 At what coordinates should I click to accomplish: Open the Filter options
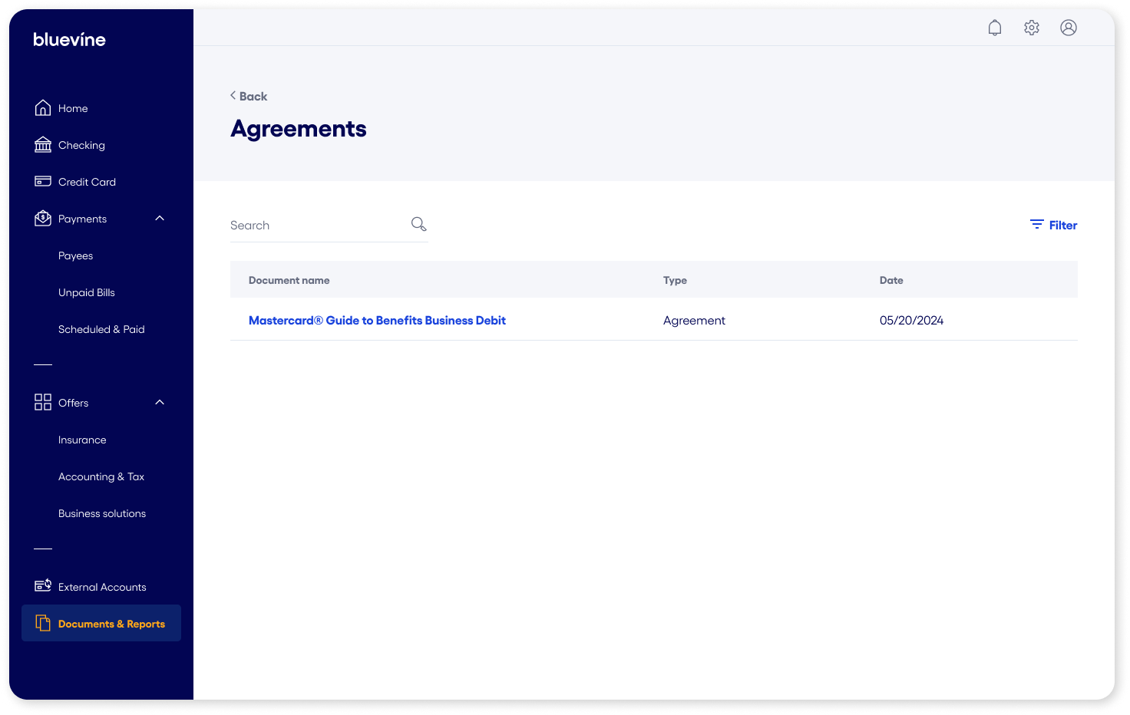[x=1053, y=225]
